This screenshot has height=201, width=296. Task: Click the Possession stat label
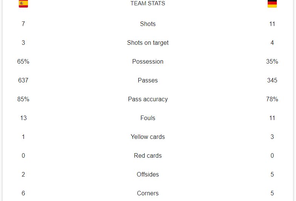(x=148, y=62)
